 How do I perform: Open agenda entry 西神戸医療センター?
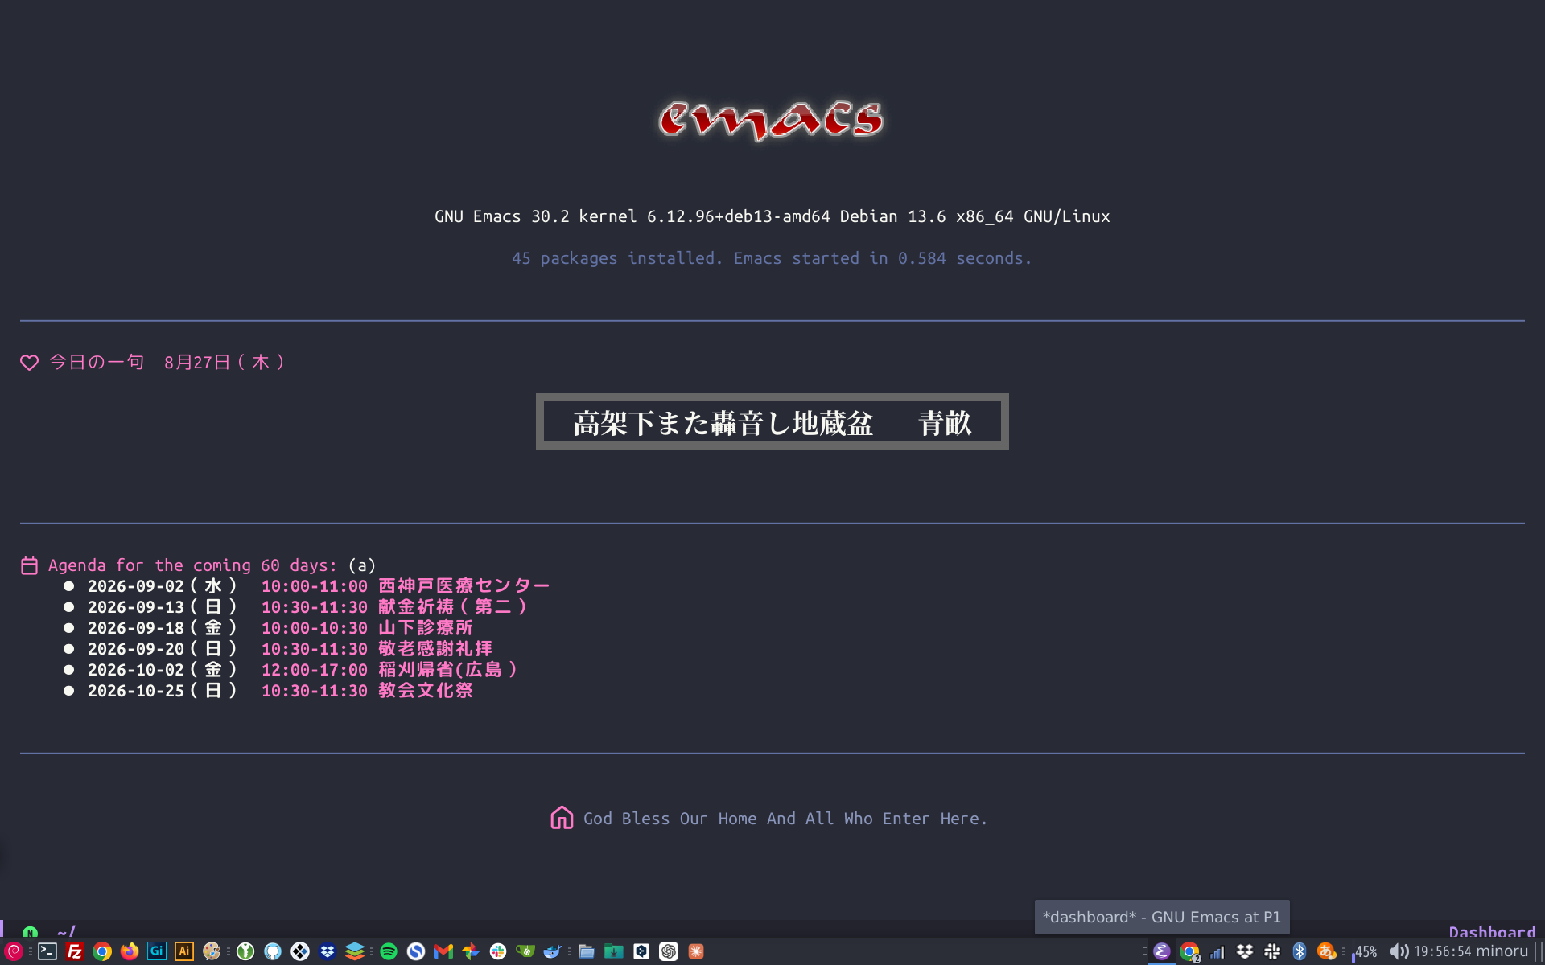coord(463,586)
